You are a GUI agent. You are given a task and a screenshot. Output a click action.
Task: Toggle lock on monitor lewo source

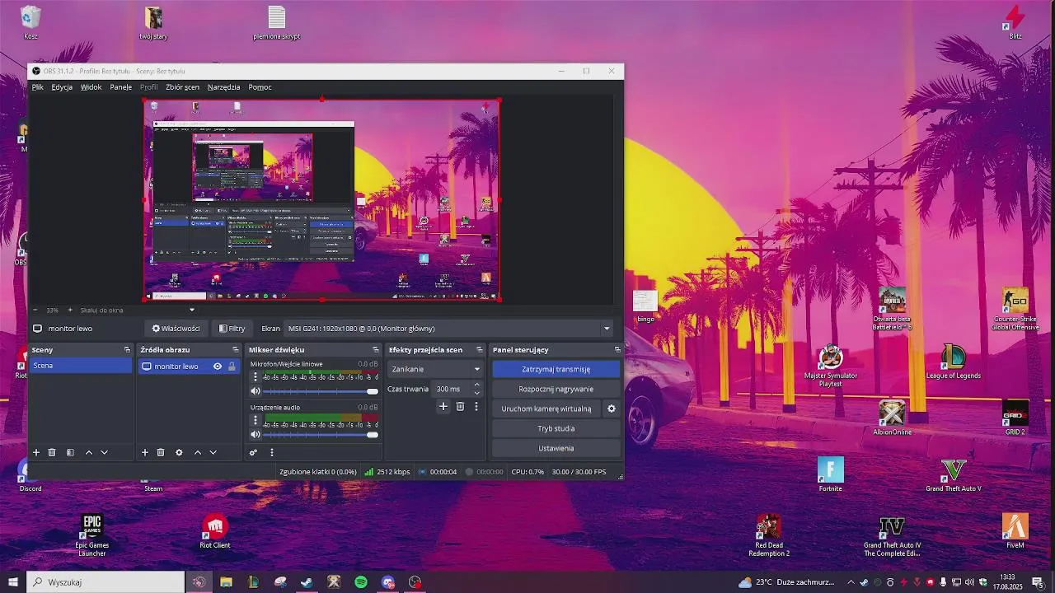tap(232, 367)
